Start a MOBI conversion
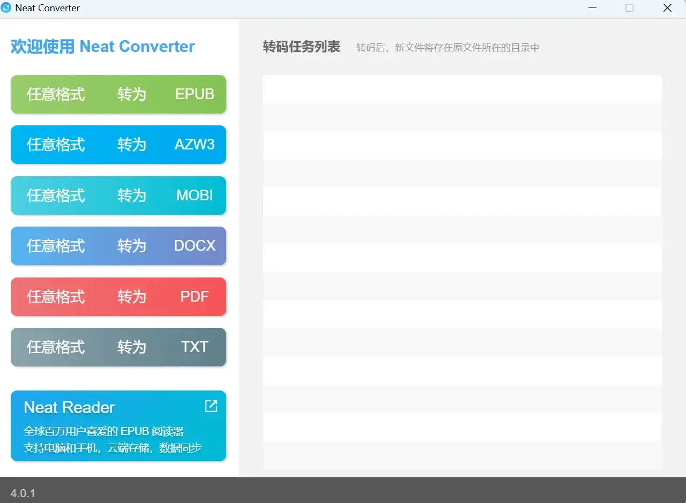The width and height of the screenshot is (686, 503). coord(118,195)
